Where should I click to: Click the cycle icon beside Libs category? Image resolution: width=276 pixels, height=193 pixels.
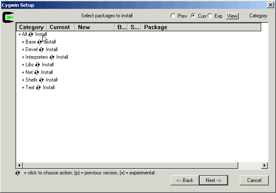[x=37, y=65]
